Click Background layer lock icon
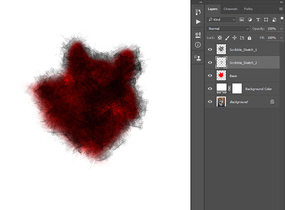 (272, 102)
